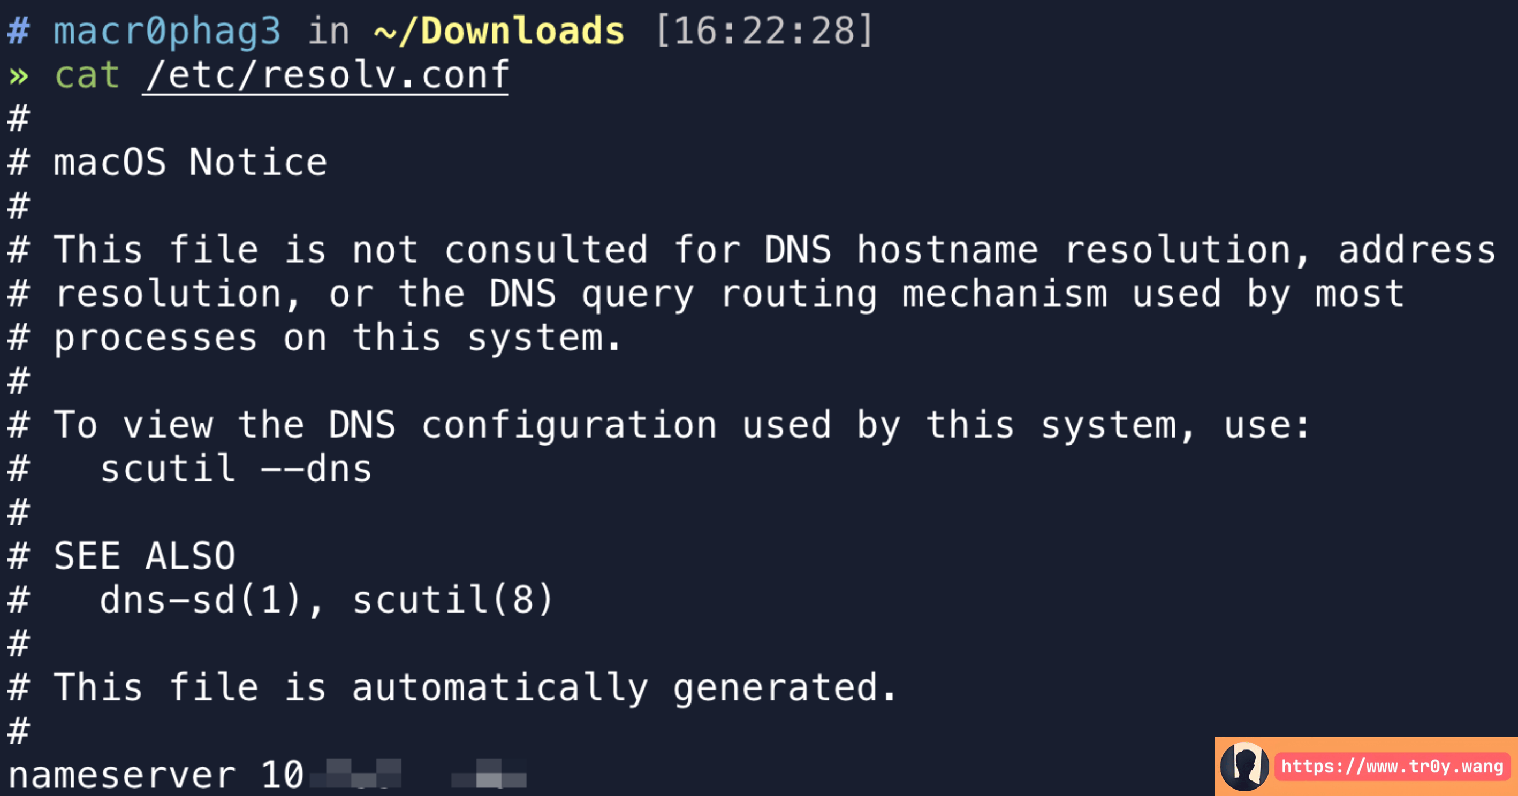Click the underlined /etc/resolv.conf path
The image size is (1518, 796).
325,75
